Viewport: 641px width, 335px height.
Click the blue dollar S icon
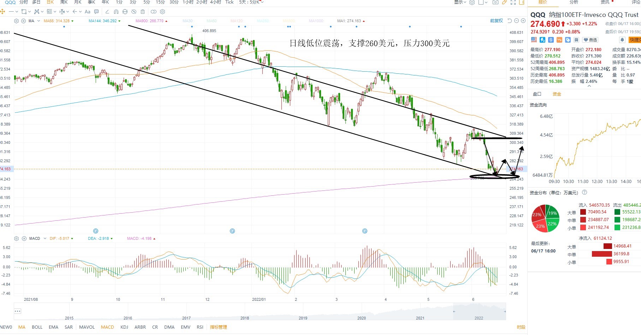551,40
